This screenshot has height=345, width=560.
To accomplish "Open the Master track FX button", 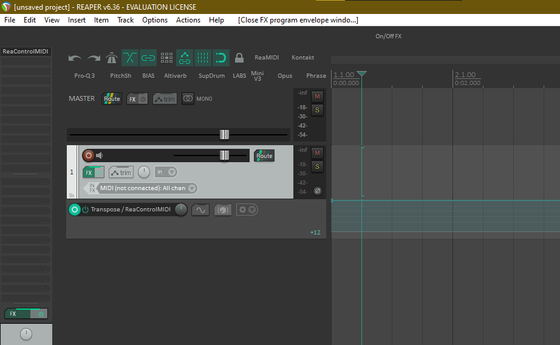I will click(132, 99).
